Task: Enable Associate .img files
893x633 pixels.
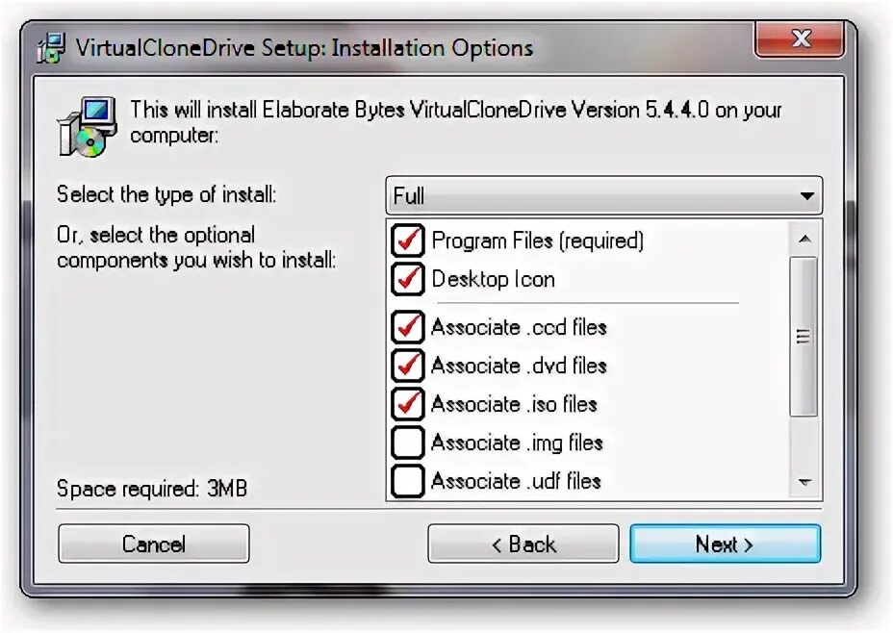Action: pyautogui.click(x=407, y=443)
